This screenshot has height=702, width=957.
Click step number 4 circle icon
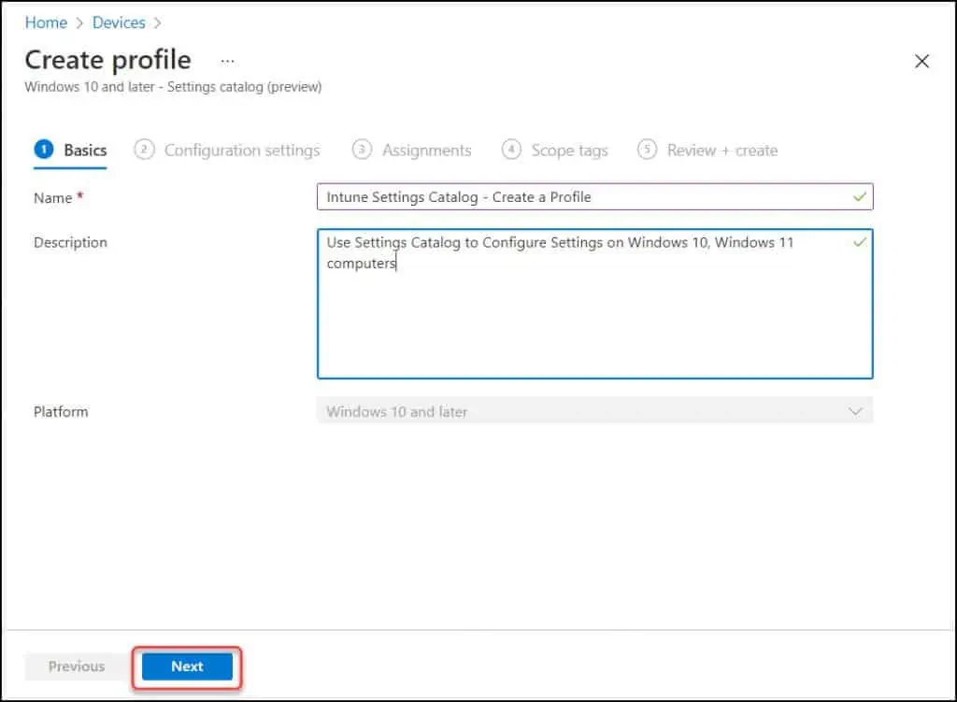511,149
